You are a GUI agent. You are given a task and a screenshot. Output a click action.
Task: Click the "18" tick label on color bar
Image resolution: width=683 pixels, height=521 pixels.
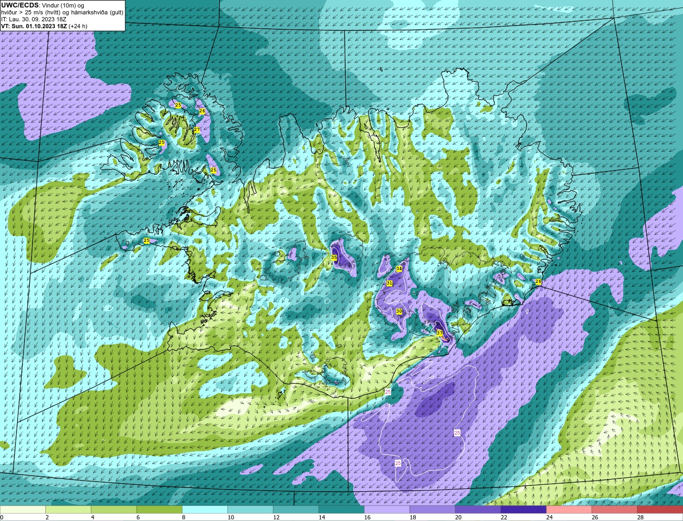tap(412, 517)
